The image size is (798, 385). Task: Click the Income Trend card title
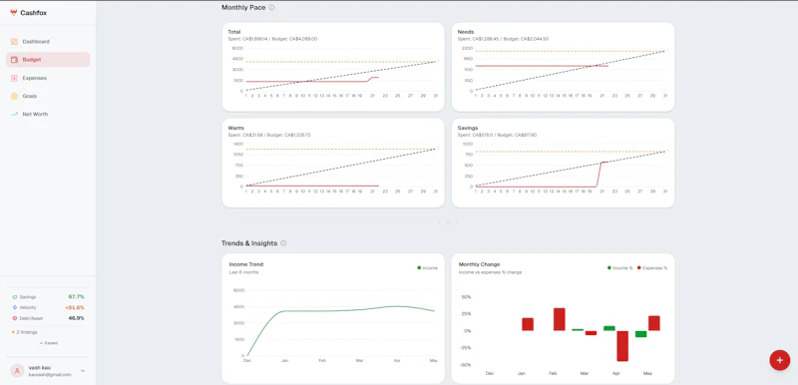[x=246, y=264]
